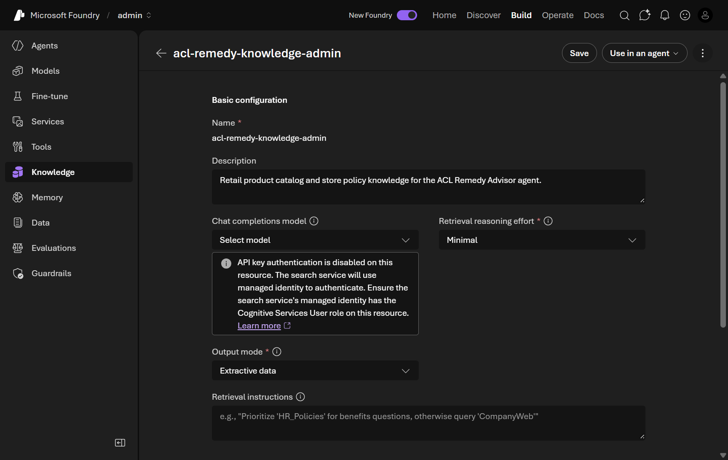Expand the Use in an agent menu

(644, 53)
